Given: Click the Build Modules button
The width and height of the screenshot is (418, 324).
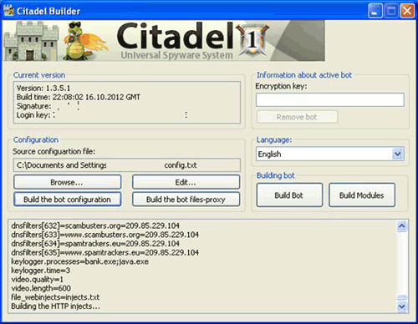Looking at the screenshot, I should point(362,195).
